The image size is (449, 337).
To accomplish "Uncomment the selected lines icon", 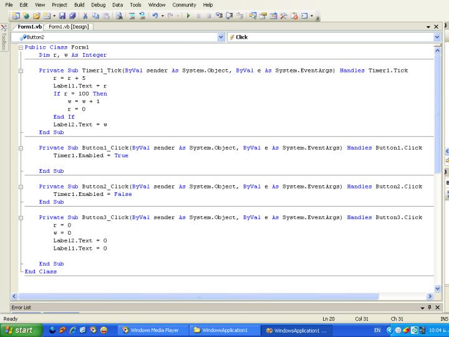I will coord(142,16).
